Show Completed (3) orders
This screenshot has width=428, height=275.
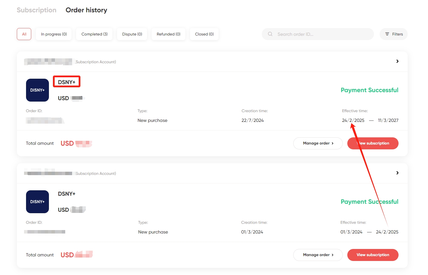click(94, 34)
